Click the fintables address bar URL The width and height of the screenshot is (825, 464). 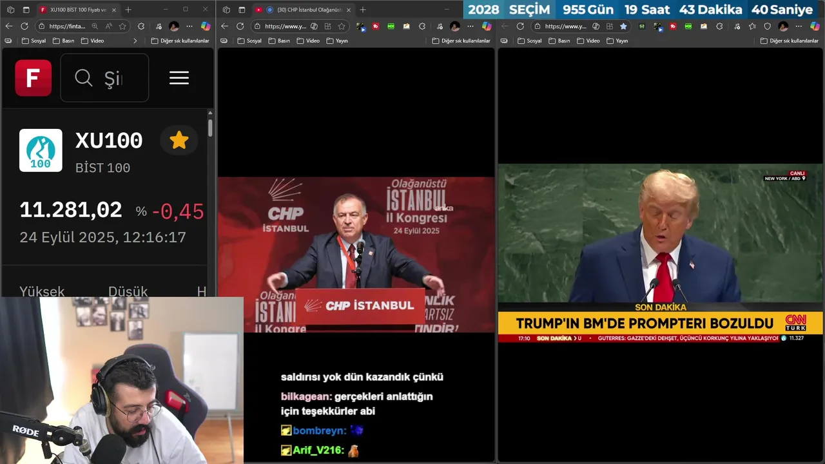pyautogui.click(x=67, y=26)
